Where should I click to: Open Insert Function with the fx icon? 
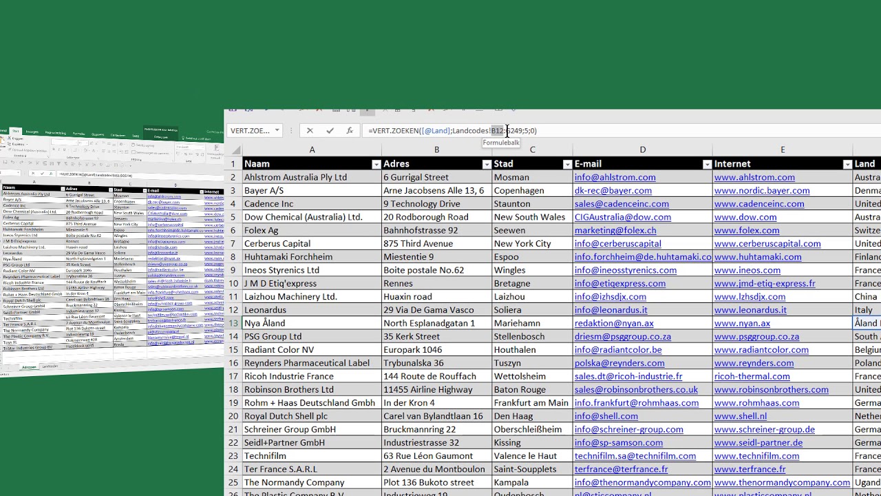click(350, 130)
